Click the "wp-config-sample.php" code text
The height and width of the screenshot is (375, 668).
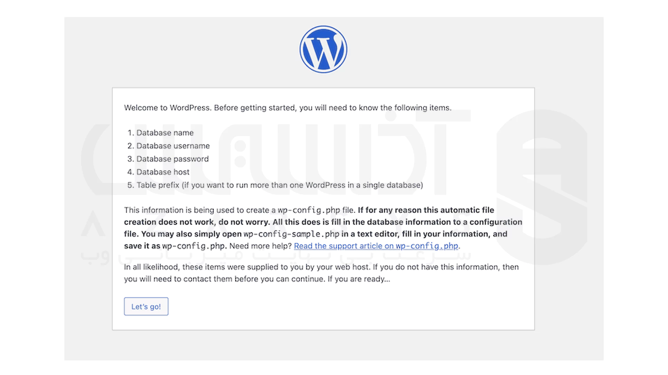point(291,234)
